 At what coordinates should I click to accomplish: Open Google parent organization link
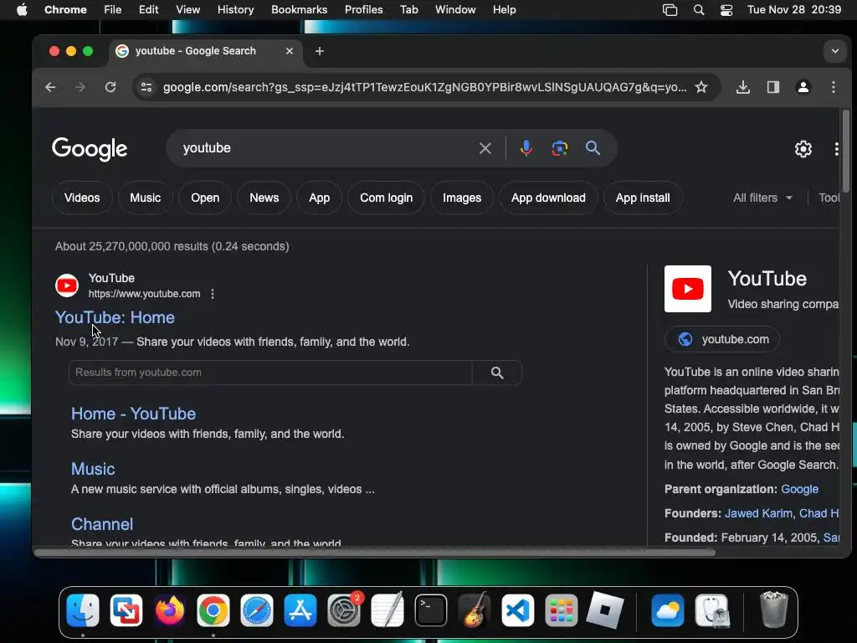pyautogui.click(x=799, y=489)
